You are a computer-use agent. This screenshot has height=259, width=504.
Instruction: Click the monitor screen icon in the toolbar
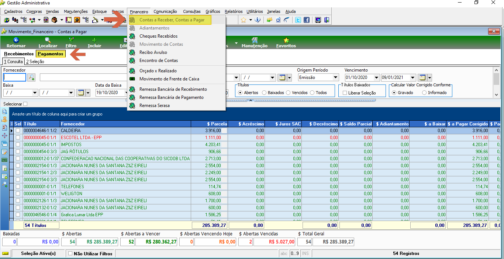pos(318,20)
